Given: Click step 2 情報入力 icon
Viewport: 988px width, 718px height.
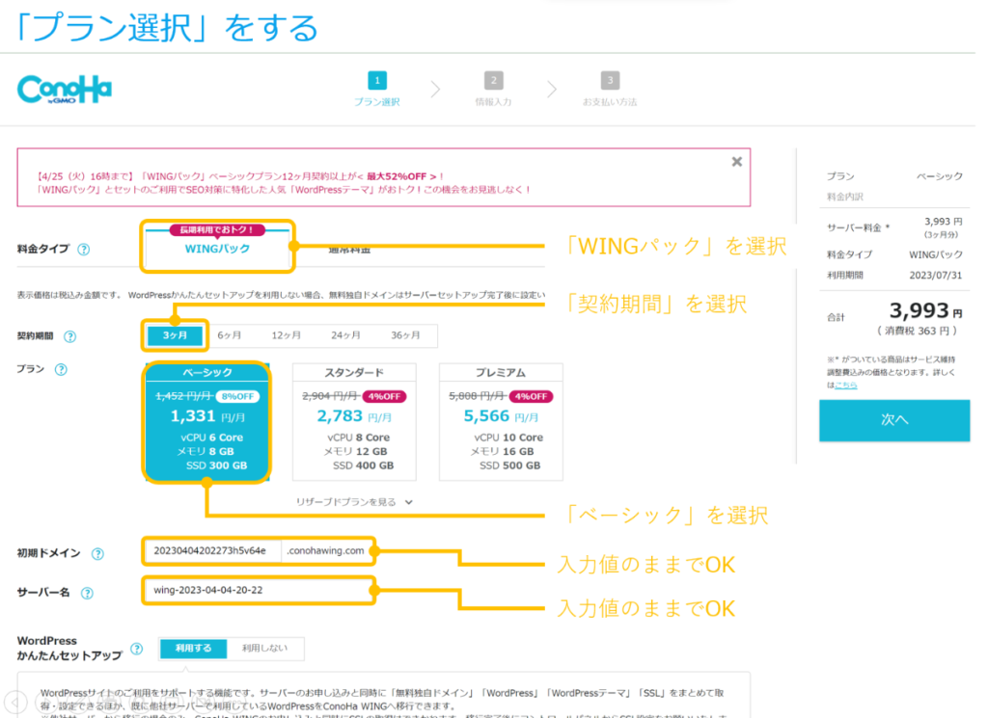Looking at the screenshot, I should [x=493, y=81].
